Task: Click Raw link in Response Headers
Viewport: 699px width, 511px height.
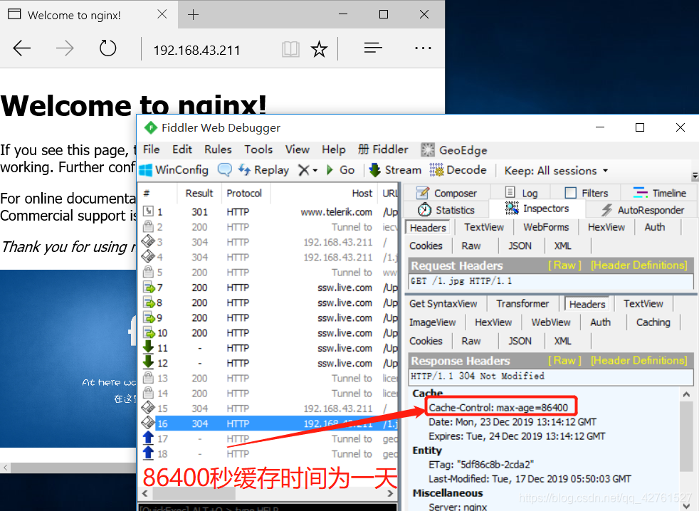Action: pyautogui.click(x=564, y=360)
